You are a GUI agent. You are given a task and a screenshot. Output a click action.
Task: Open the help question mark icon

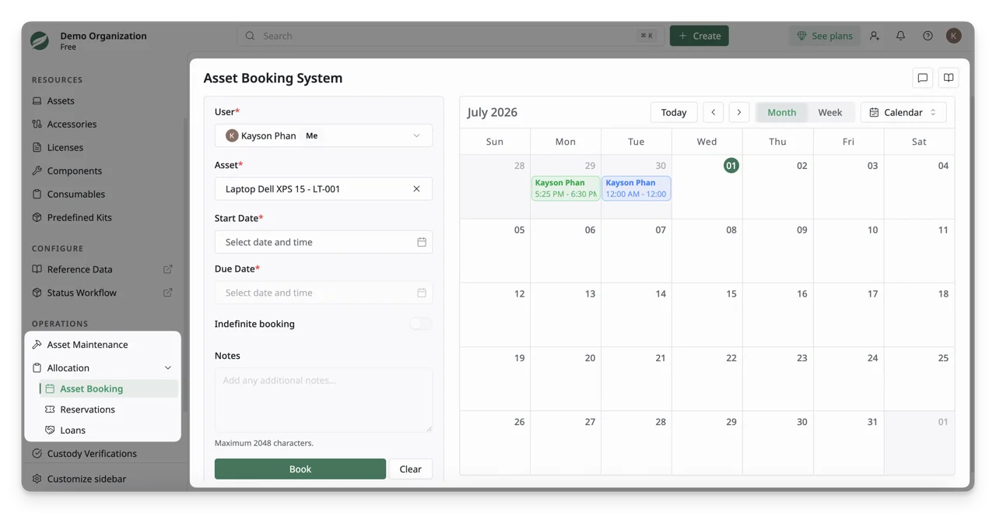click(x=928, y=36)
